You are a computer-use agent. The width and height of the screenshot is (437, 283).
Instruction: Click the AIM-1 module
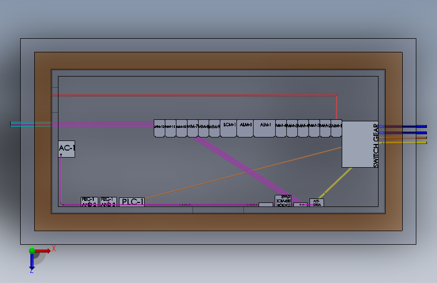[x=265, y=128]
